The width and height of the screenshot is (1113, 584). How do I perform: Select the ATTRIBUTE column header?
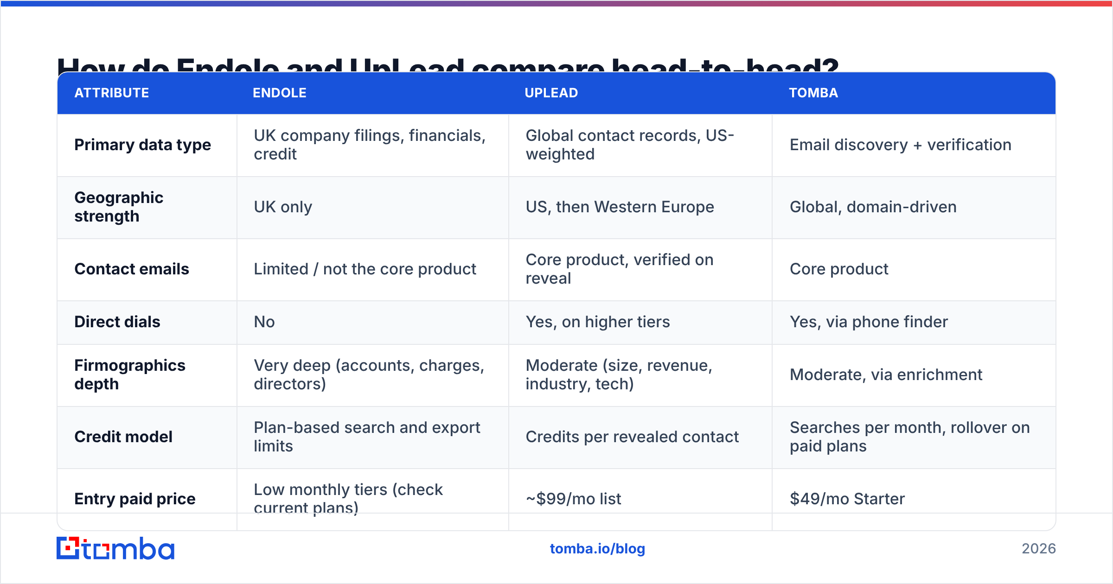coord(112,93)
